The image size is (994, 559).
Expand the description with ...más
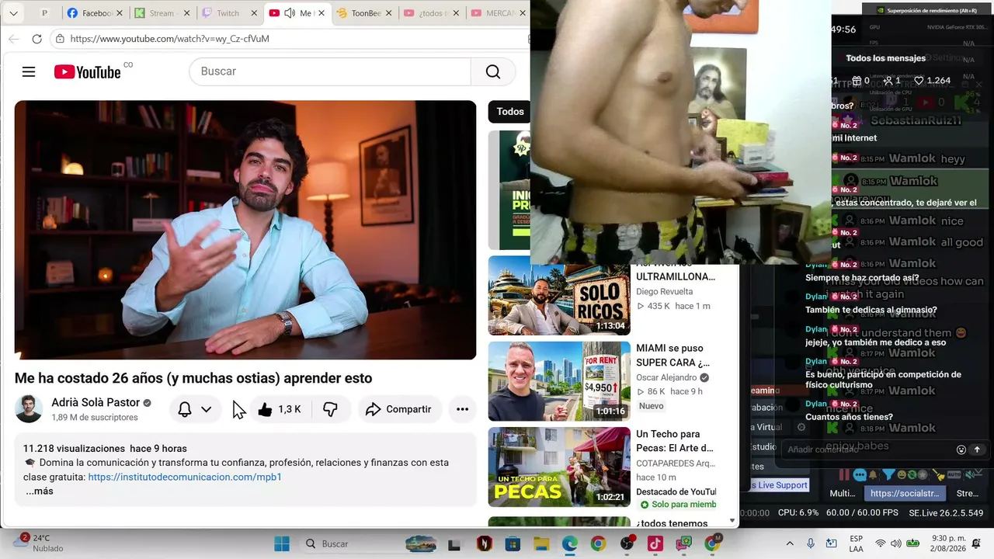tap(40, 491)
